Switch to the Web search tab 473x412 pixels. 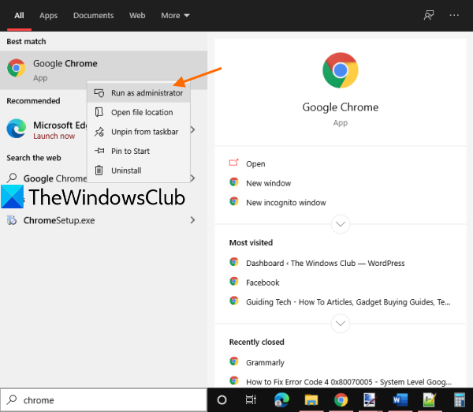click(137, 16)
